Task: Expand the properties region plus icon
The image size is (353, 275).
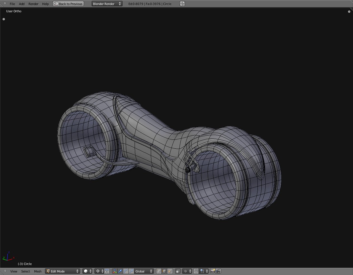Action: (x=349, y=11)
